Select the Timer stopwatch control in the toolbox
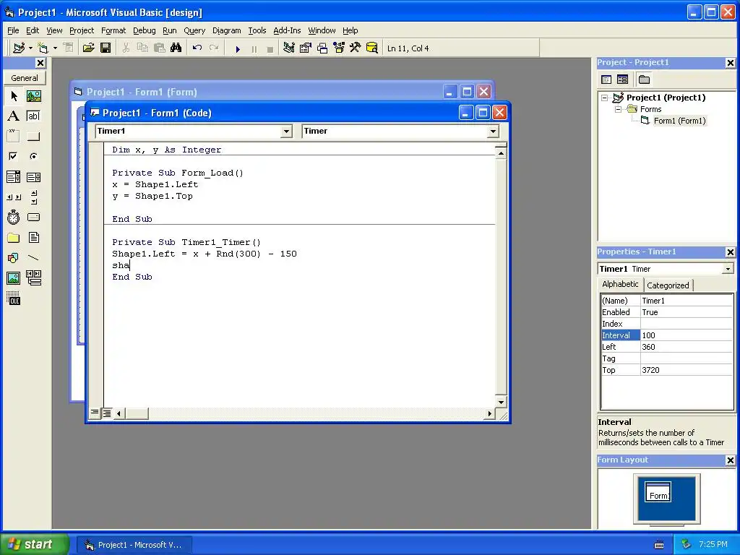Viewport: 740px width, 555px height. pyautogui.click(x=14, y=217)
